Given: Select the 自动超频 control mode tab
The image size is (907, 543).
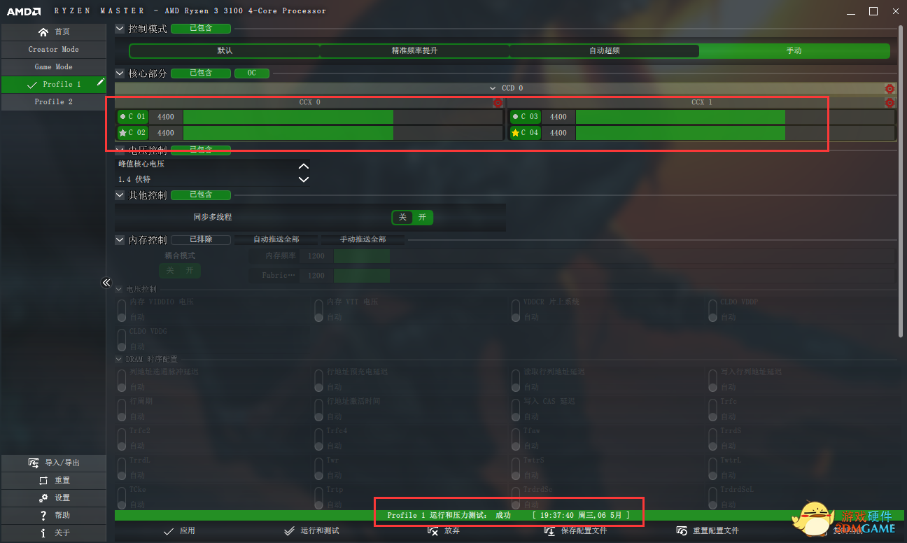Looking at the screenshot, I should point(604,51).
